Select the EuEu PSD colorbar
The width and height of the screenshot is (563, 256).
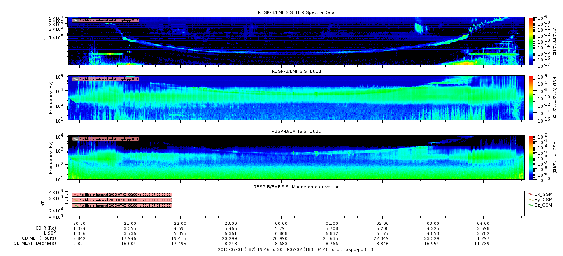click(531, 98)
